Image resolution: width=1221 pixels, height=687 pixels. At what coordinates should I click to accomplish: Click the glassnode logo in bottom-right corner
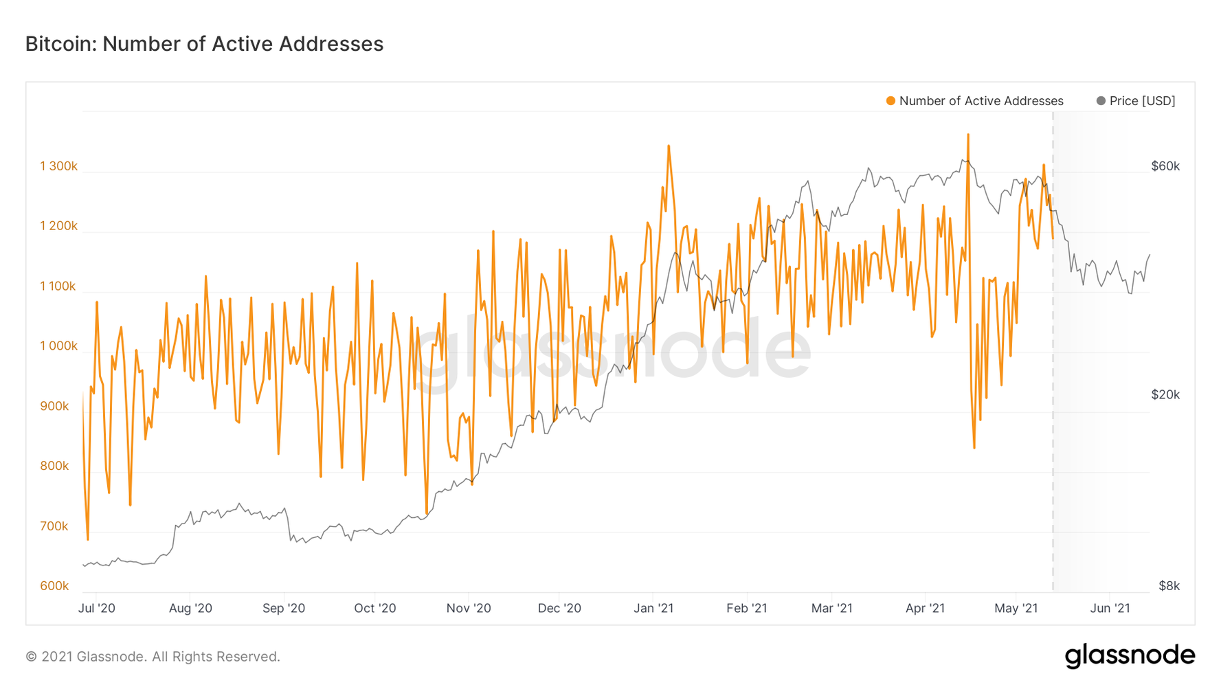tap(1130, 656)
